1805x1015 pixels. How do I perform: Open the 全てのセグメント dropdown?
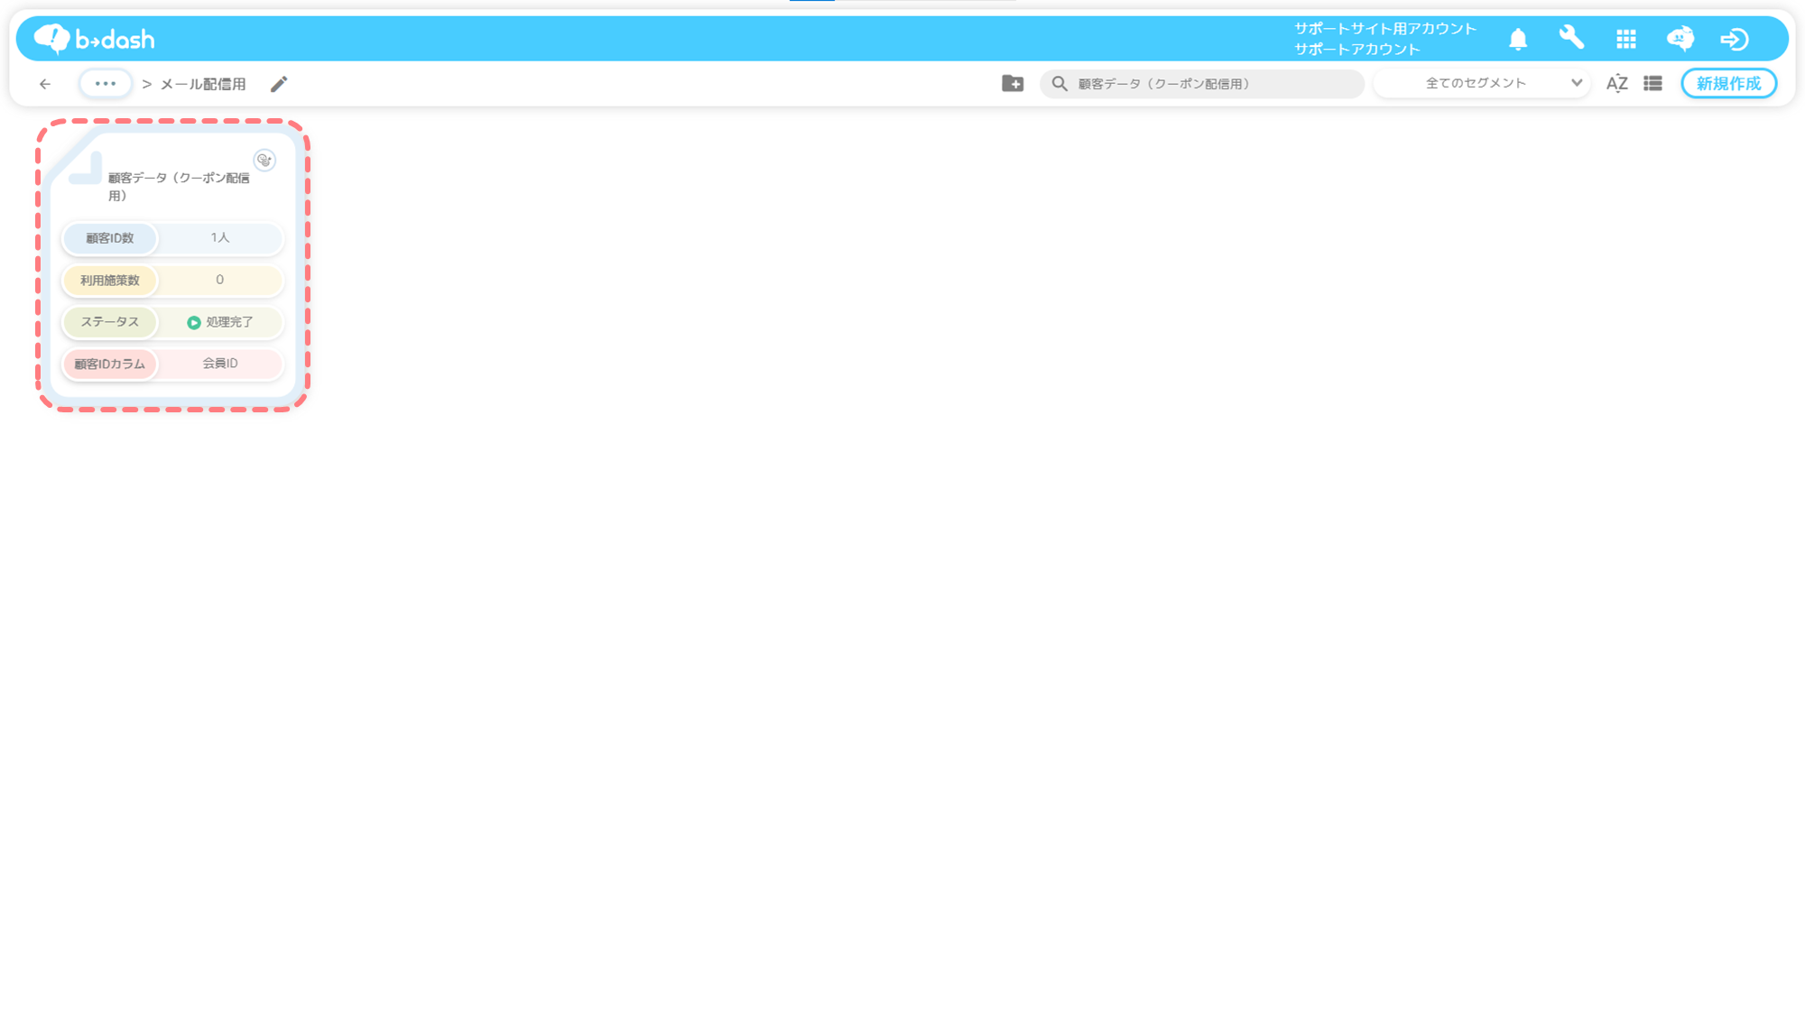pyautogui.click(x=1476, y=83)
